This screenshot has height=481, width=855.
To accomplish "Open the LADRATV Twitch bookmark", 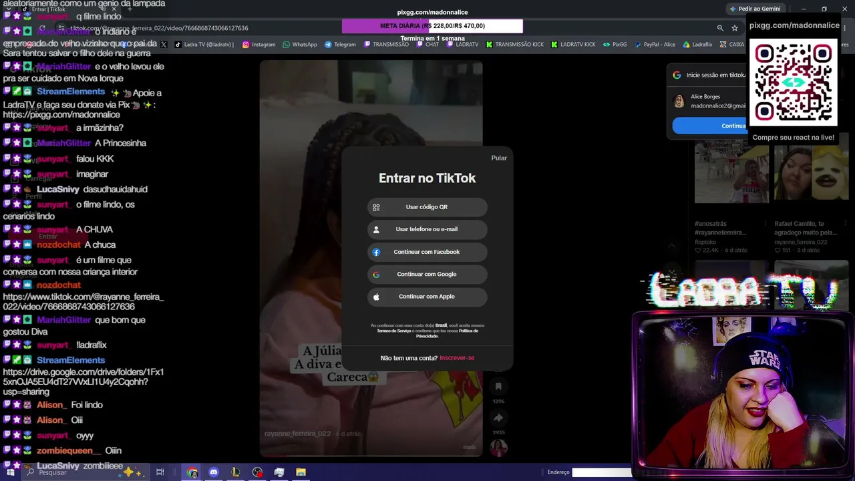I will point(462,45).
